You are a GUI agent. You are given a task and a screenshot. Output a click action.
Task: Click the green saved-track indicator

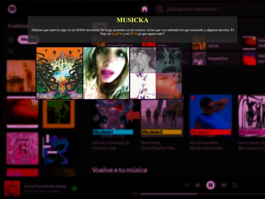pyautogui.click(x=75, y=188)
